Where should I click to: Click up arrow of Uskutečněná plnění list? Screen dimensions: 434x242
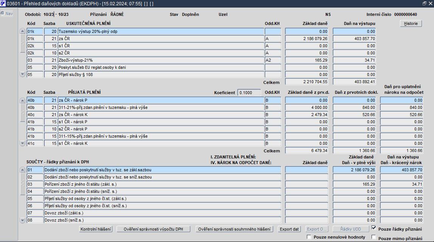pyautogui.click(x=23, y=31)
